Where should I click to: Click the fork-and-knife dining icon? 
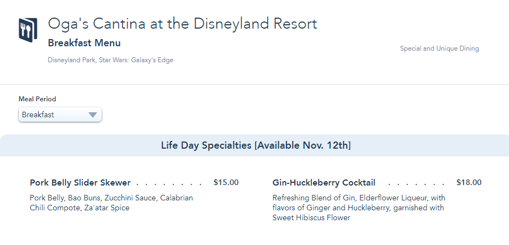28,29
